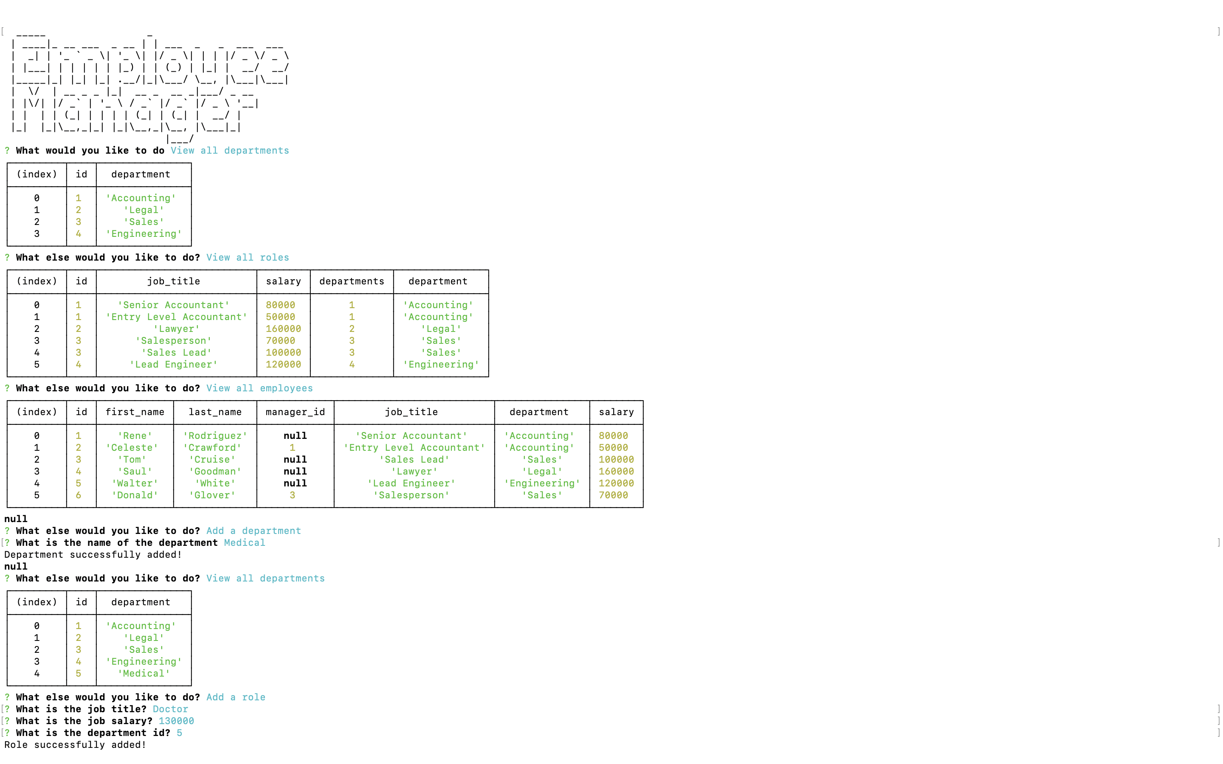Viewport: 1223px width, 764px height.
Task: Click the 'Add a role' option
Action: click(x=236, y=697)
